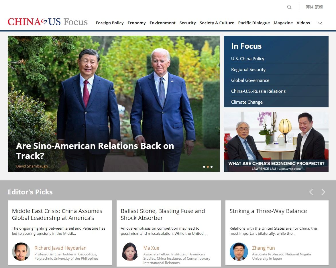
Task: Click 'Associate Fellow, Institute of American Studies' title
Action: pyautogui.click(x=177, y=259)
